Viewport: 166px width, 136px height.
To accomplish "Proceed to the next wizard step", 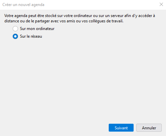I will click(121, 128).
